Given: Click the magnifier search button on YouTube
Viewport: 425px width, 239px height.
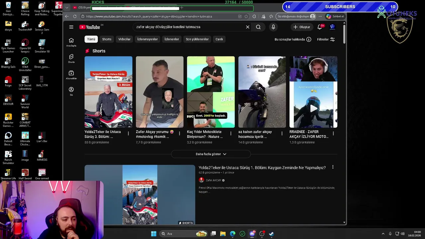Looking at the screenshot, I should (x=258, y=27).
